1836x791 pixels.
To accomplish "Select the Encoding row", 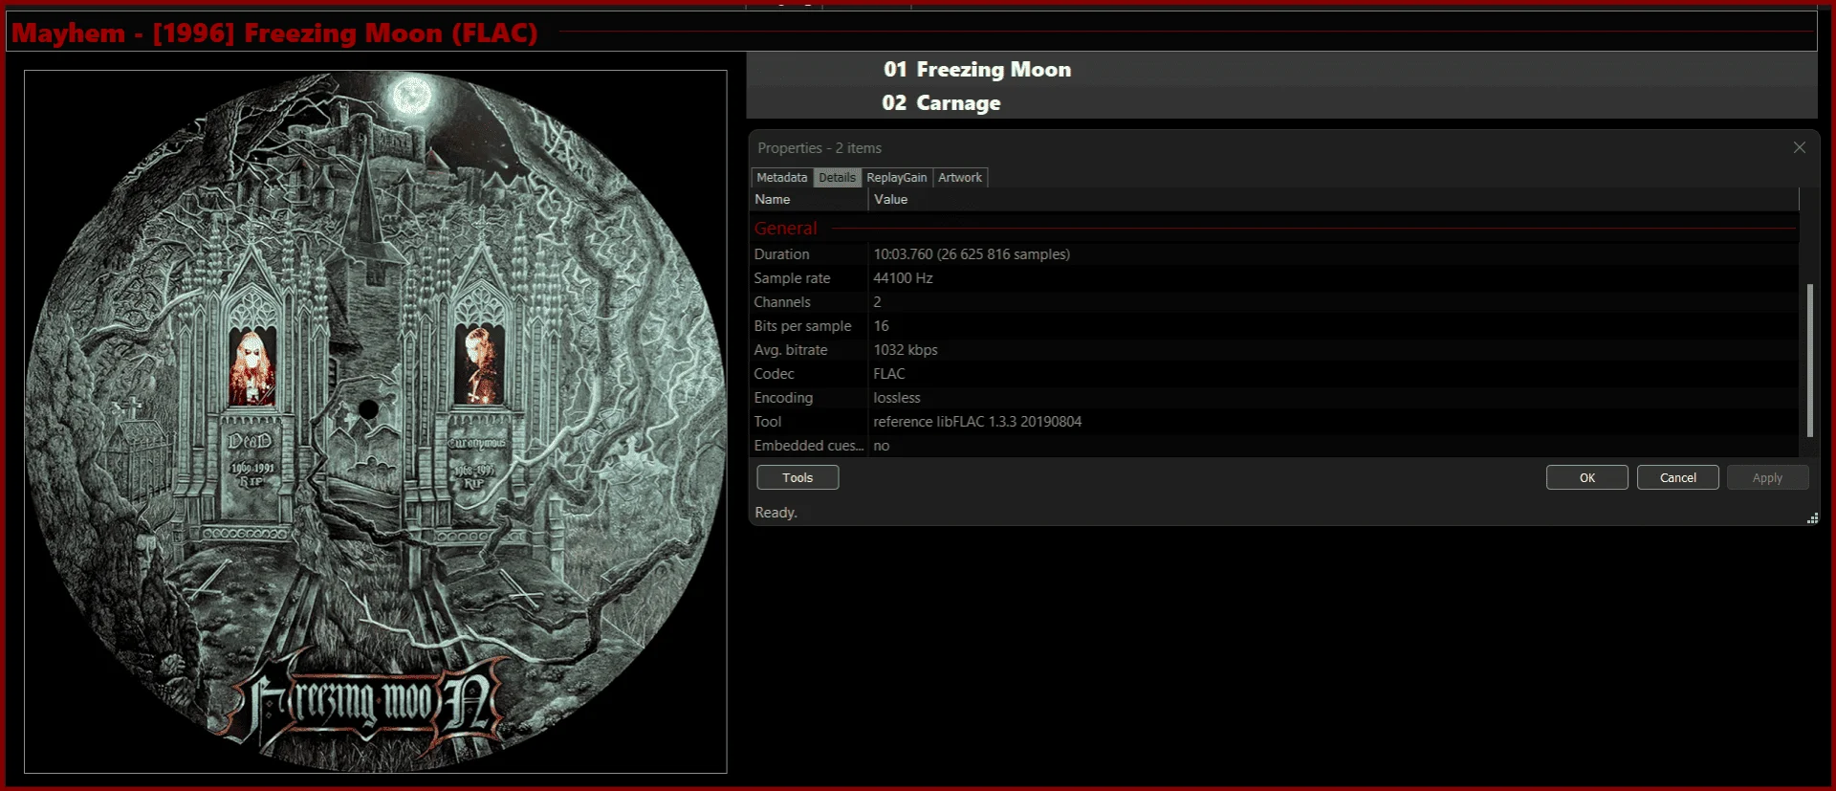I will (1275, 398).
